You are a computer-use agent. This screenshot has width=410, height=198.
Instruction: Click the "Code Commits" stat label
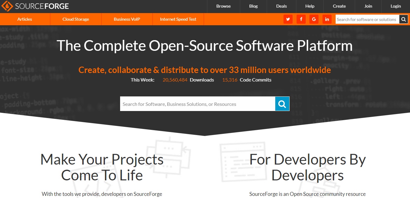(x=255, y=80)
